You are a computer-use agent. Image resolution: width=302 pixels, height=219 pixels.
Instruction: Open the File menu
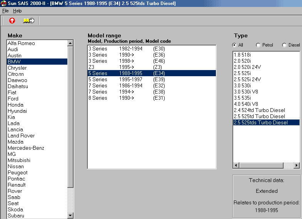(x=5, y=11)
